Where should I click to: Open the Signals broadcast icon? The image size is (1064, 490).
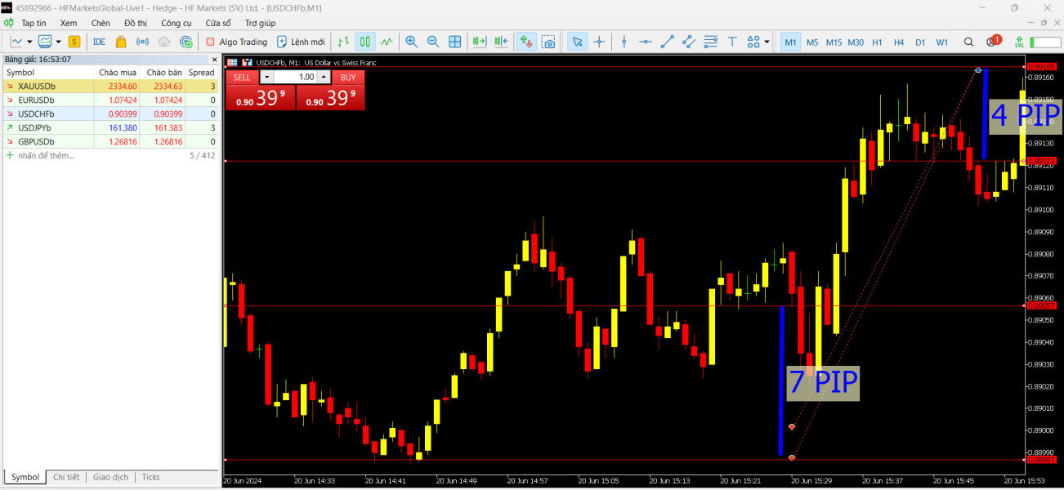tap(142, 42)
